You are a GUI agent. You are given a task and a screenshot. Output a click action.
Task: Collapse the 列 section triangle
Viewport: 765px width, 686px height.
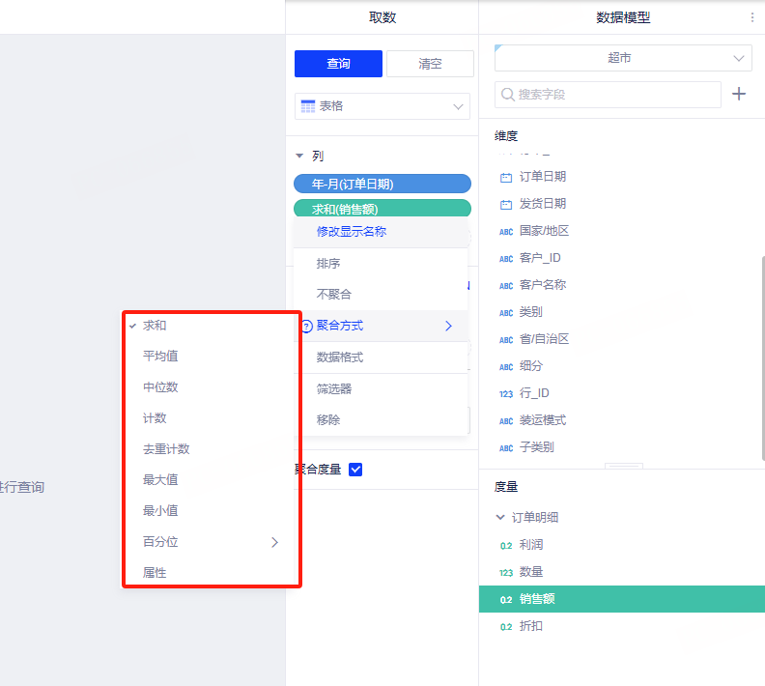click(299, 156)
